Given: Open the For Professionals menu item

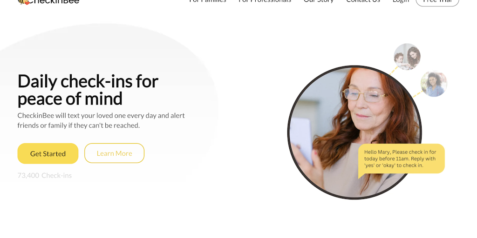Looking at the screenshot, I should [x=265, y=1].
